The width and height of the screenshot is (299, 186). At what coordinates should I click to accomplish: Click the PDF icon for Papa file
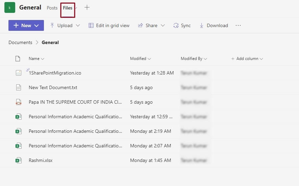[19, 102]
